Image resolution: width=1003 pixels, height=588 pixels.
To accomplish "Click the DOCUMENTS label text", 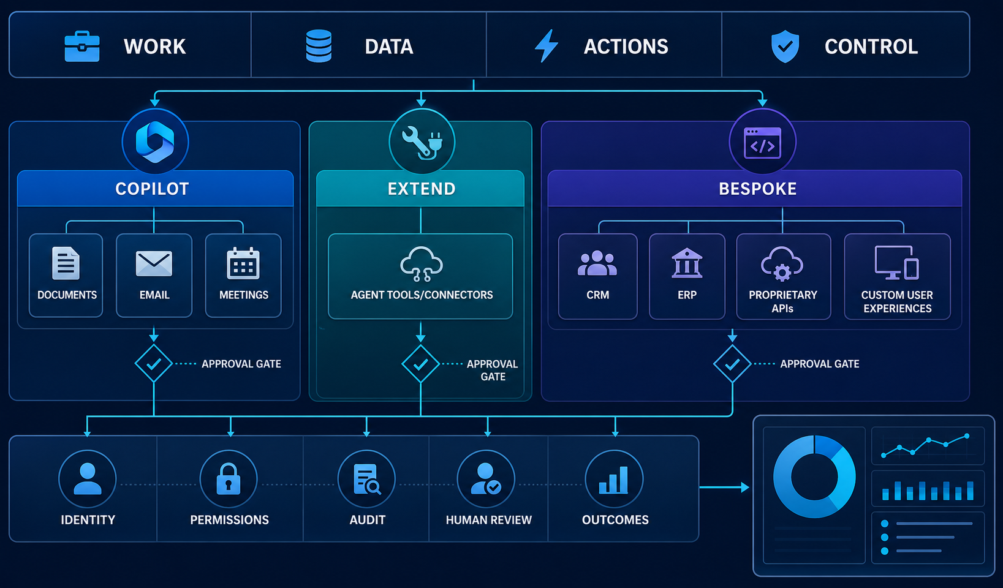I will click(67, 295).
